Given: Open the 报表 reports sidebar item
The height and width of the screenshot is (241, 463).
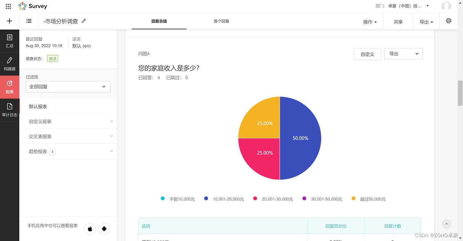Looking at the screenshot, I should click(x=10, y=87).
